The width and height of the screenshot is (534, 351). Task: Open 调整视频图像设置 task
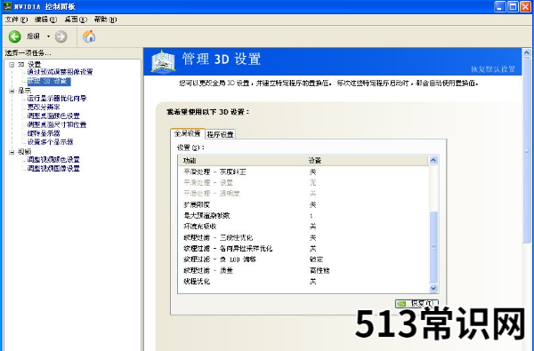(53, 168)
